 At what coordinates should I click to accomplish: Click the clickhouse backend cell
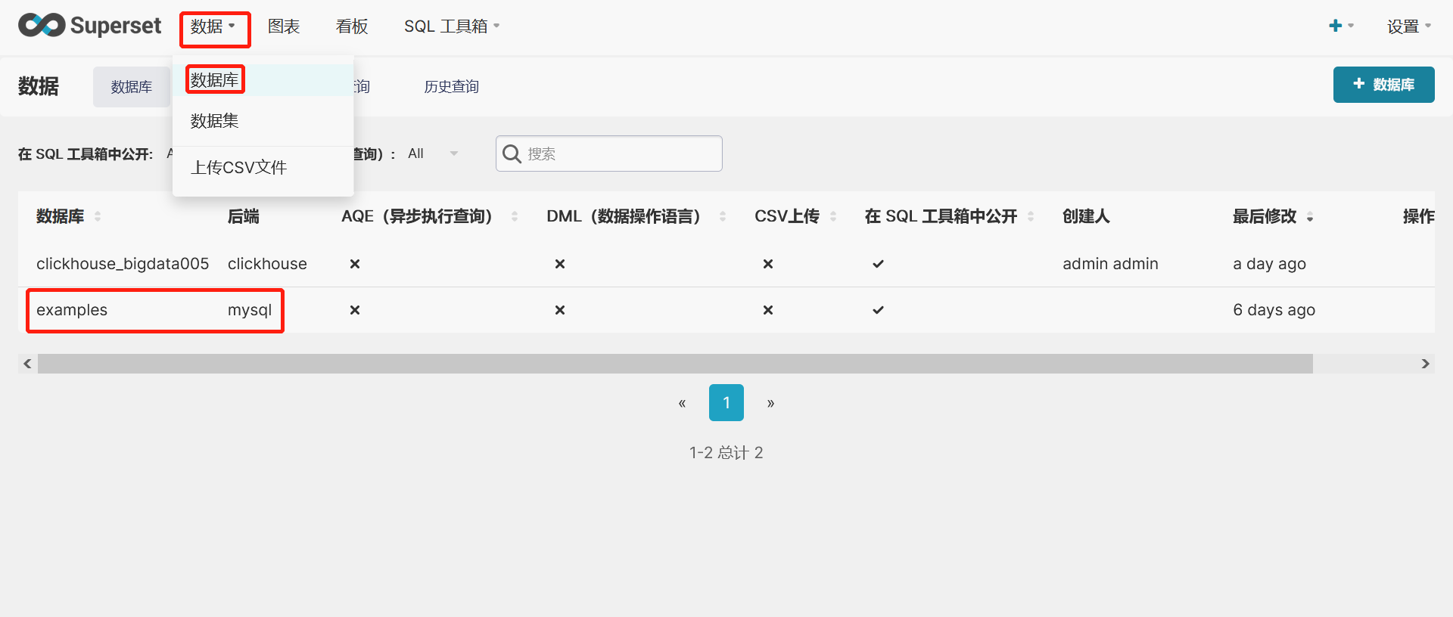(x=267, y=264)
